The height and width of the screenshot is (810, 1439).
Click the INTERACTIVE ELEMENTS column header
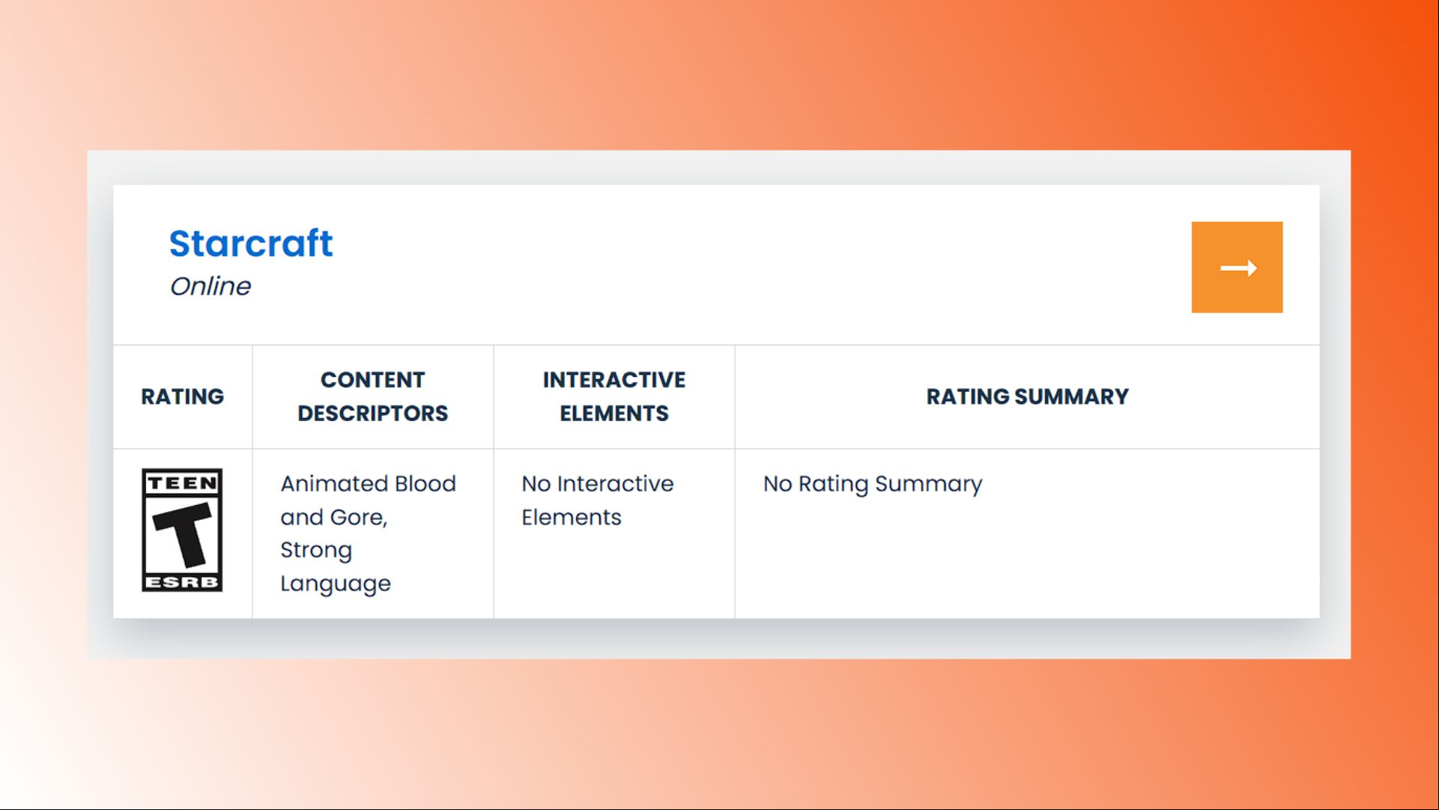(x=614, y=396)
